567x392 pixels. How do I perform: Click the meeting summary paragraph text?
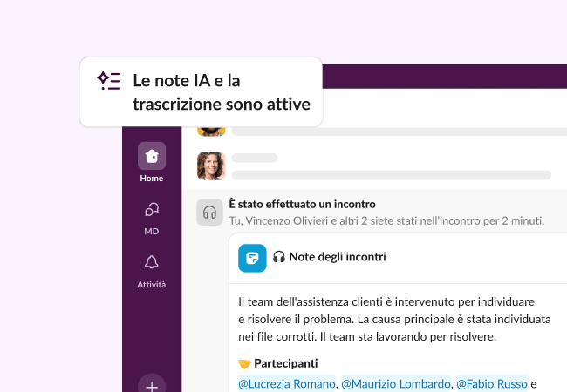[x=397, y=318]
